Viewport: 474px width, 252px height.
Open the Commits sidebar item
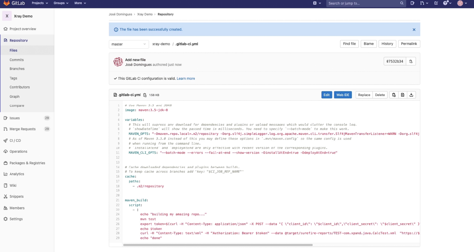[17, 60]
